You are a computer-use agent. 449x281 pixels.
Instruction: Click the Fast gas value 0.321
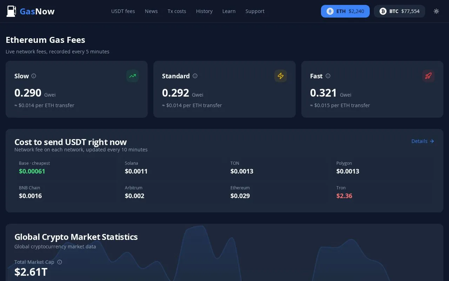[x=323, y=93]
